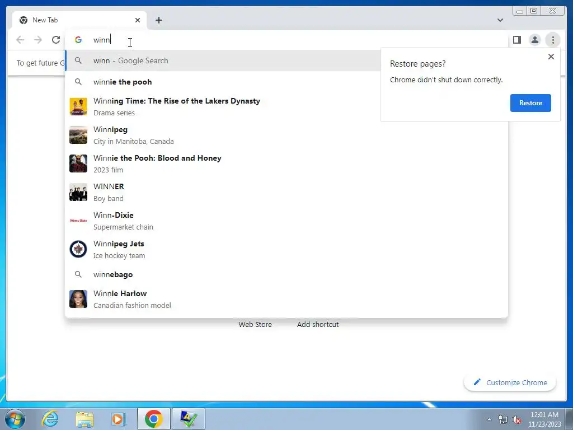Click Blood and Honey film thumbnail
The width and height of the screenshot is (573, 430).
click(78, 163)
